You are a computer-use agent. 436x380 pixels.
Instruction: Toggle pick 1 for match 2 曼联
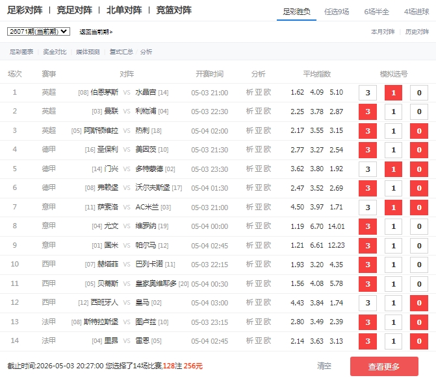point(393,112)
